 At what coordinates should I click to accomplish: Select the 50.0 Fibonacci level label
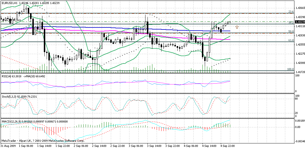point(291,31)
